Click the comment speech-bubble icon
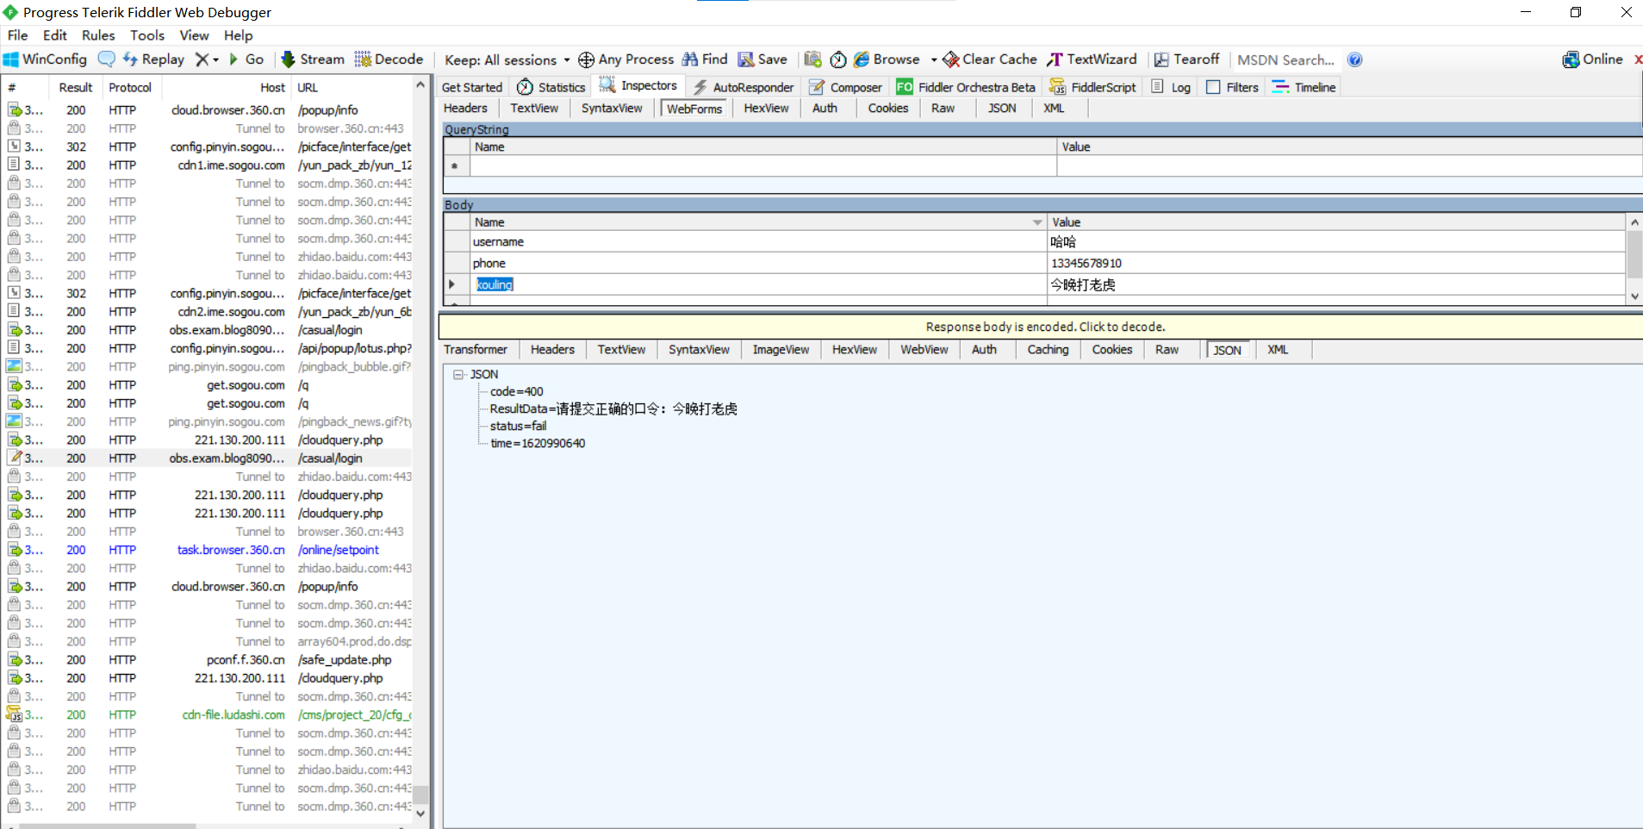The width and height of the screenshot is (1643, 829). click(x=107, y=59)
